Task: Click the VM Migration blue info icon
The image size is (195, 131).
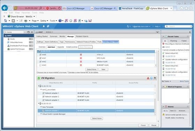Action: (151, 78)
